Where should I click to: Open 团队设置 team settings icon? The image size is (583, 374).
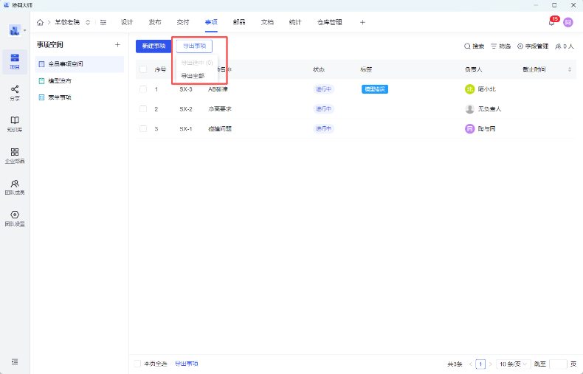click(x=15, y=215)
